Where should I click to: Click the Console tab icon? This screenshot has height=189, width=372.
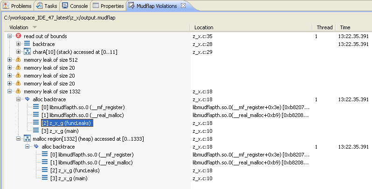click(65, 6)
